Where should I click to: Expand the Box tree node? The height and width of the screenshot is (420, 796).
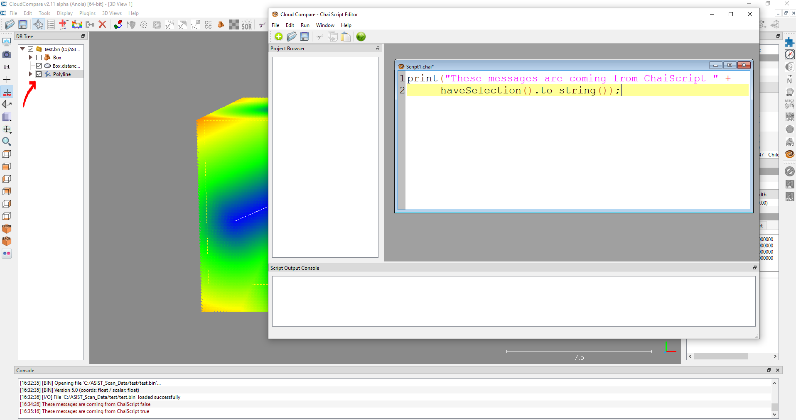pos(30,58)
